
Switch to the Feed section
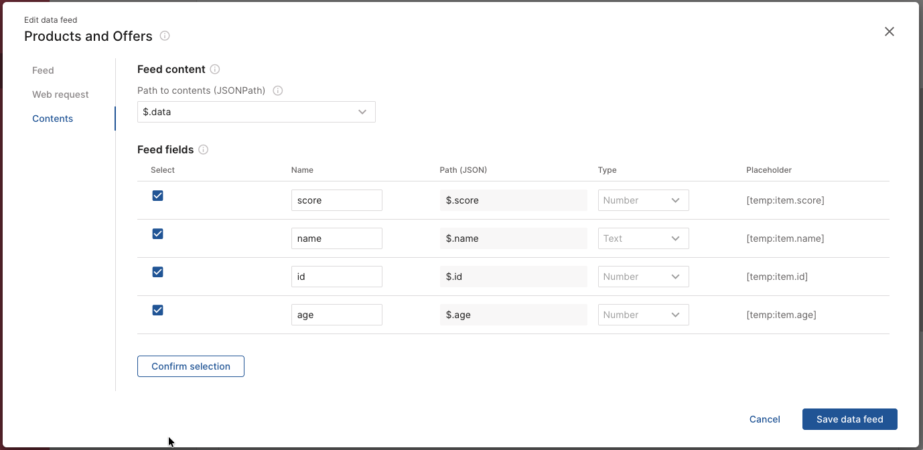(x=43, y=70)
